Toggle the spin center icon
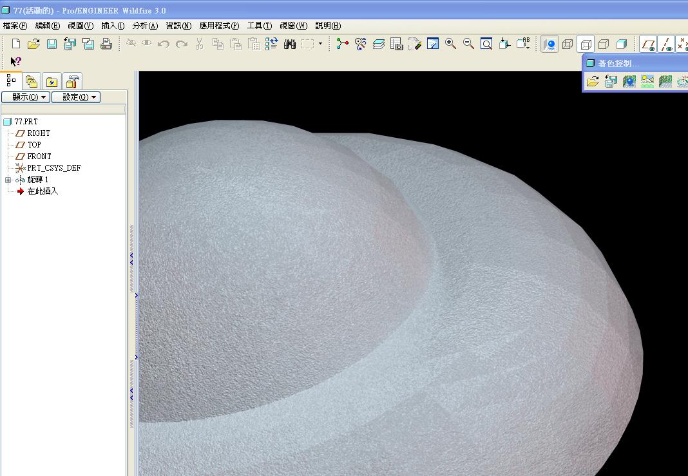This screenshot has height=476, width=688. [x=342, y=44]
